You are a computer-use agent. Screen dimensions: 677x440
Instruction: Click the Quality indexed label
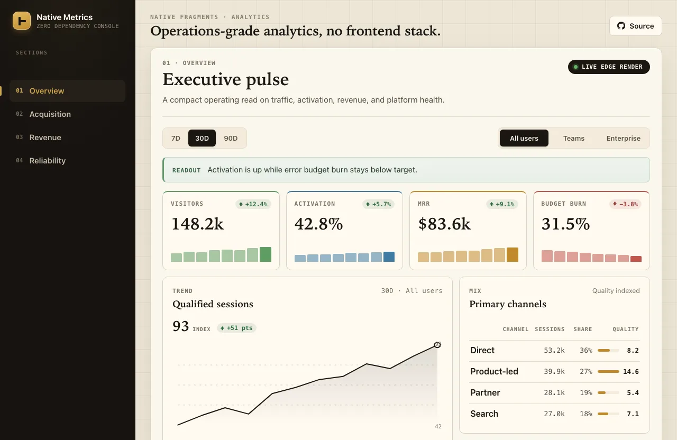(x=616, y=291)
